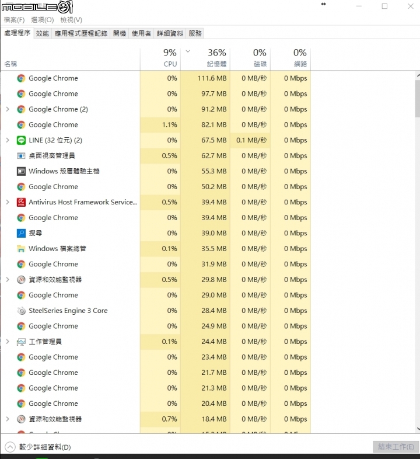Sort by the CPU column header

pos(160,59)
